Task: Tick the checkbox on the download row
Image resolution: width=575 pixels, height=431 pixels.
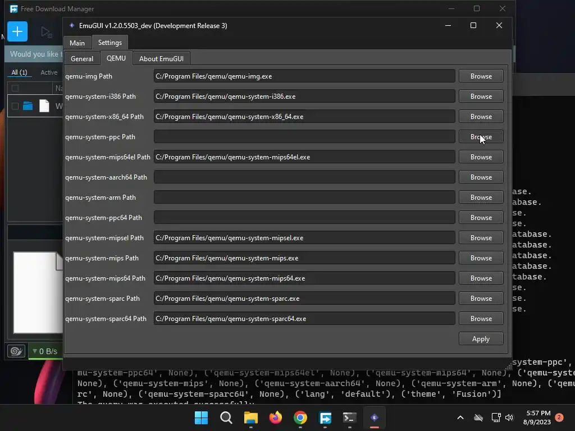Action: pyautogui.click(x=15, y=106)
